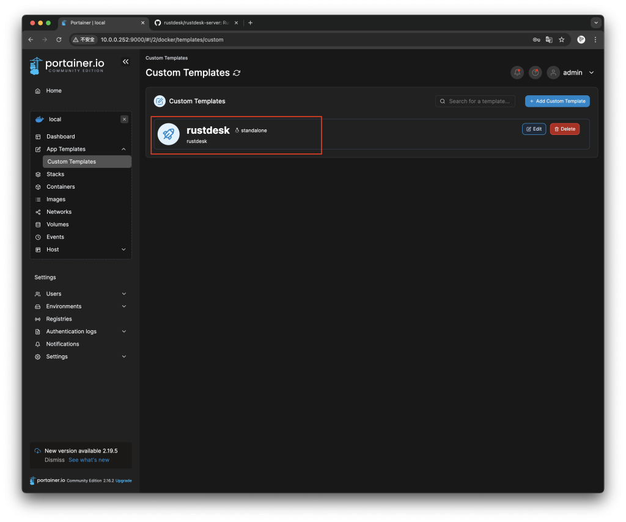The image size is (626, 522).
Task: Collapse the sidebar with double-chevron icon
Action: point(125,62)
